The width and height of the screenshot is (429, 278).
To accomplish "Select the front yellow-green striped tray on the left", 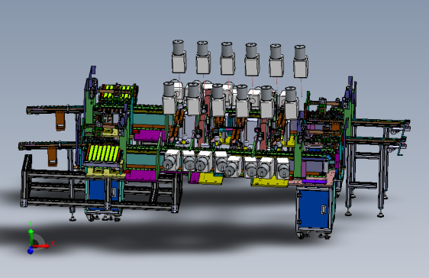I will pos(103,153).
